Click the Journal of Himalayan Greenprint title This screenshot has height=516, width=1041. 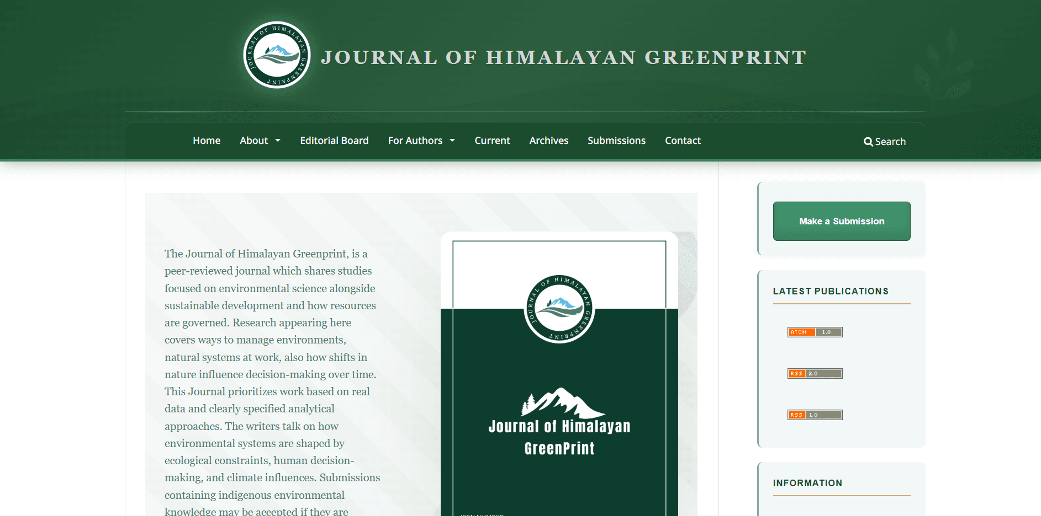pyautogui.click(x=564, y=57)
